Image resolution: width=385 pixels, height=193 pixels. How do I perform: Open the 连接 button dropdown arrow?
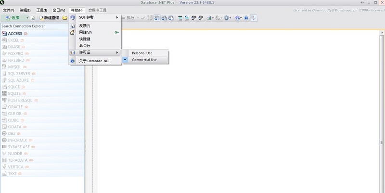27,18
